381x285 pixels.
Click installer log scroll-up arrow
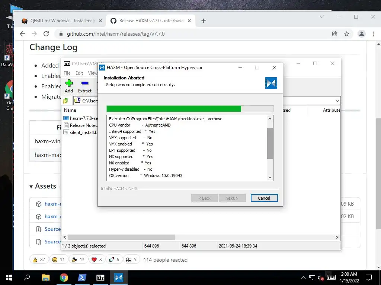(270, 119)
